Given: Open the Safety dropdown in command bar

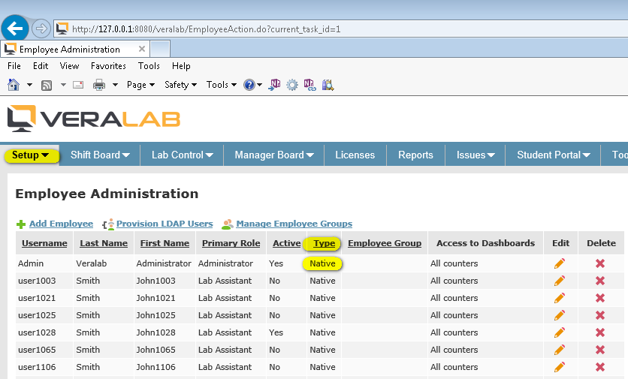Looking at the screenshot, I should [x=180, y=85].
